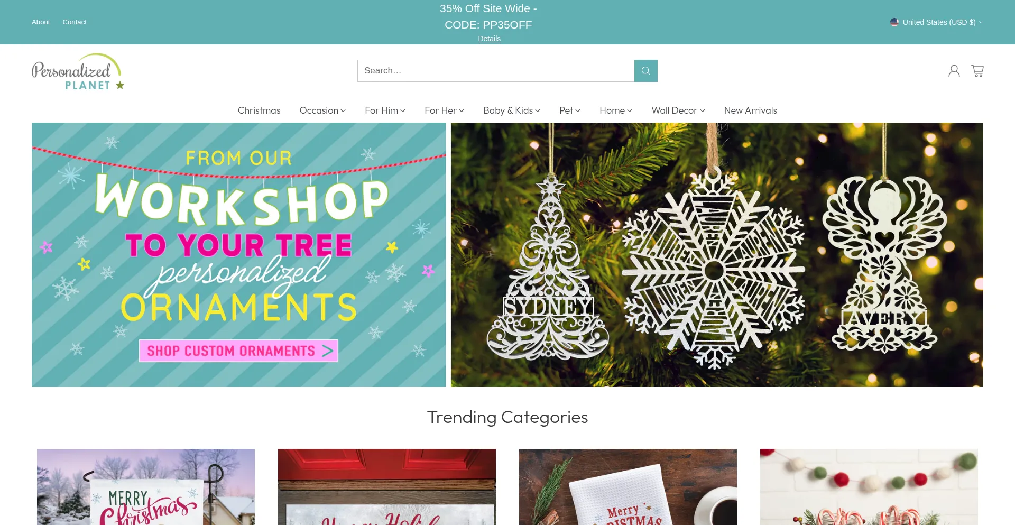This screenshot has height=525, width=1015.
Task: Go to the Christmas category
Action: 259,110
